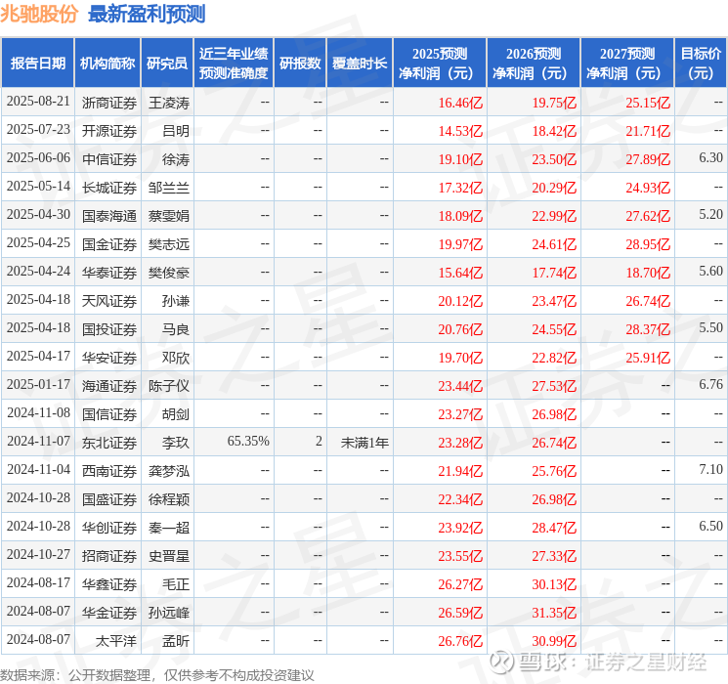Screen dimensions: 728x684
Task: Click 16.46亿 profit forecast value
Action: [460, 103]
